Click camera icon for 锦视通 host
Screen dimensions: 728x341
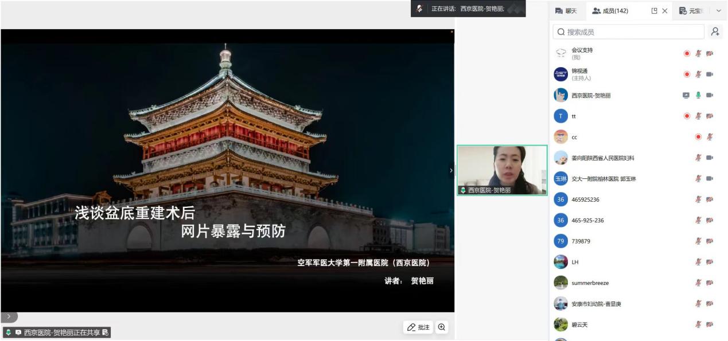tap(710, 75)
